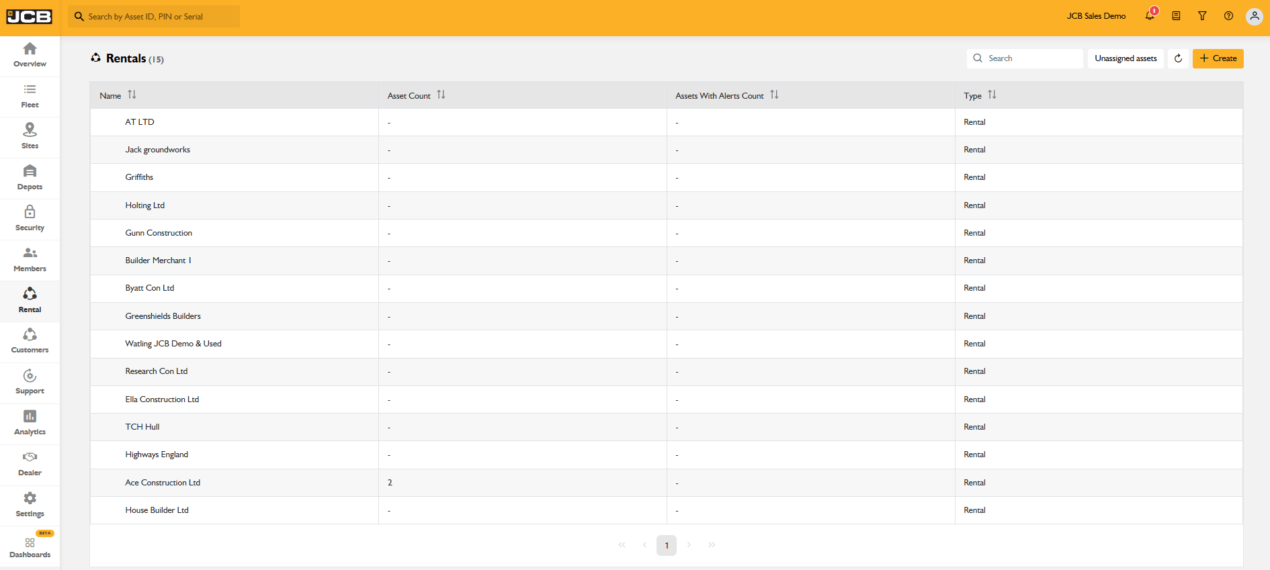Open the Ella Construction Ltd rental

pyautogui.click(x=666, y=399)
